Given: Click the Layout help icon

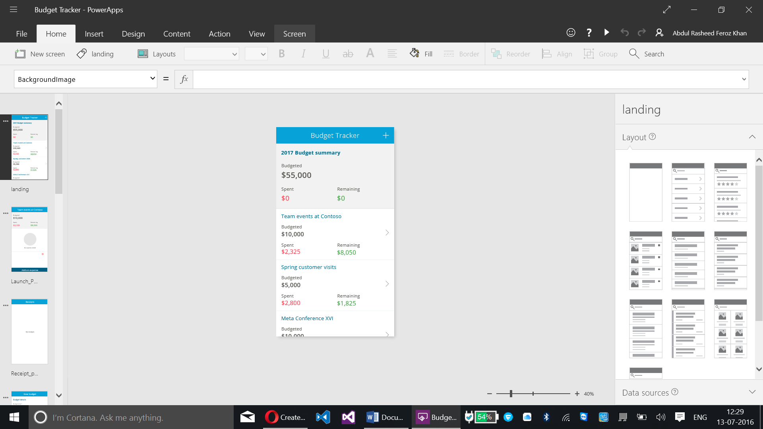Looking at the screenshot, I should pos(652,137).
